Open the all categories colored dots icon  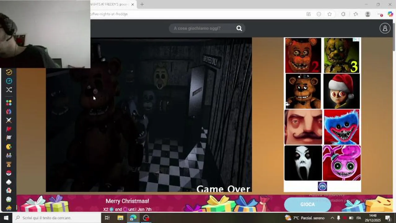click(x=9, y=103)
